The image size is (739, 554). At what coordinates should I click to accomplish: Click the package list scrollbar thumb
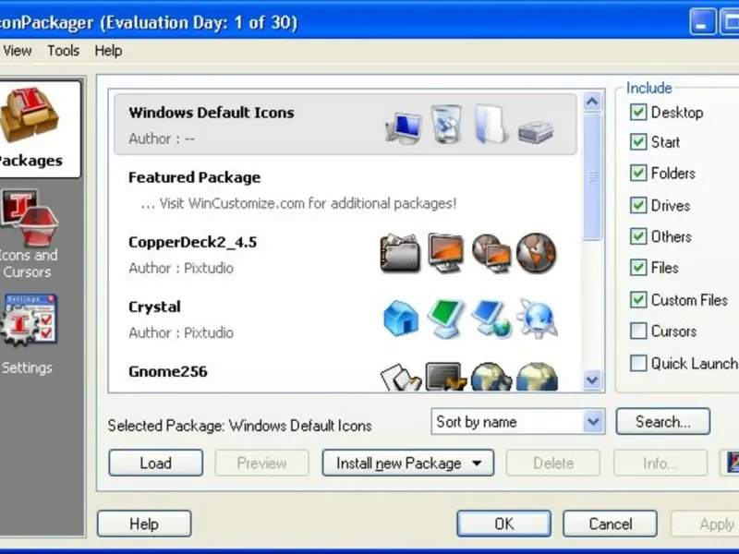(592, 176)
